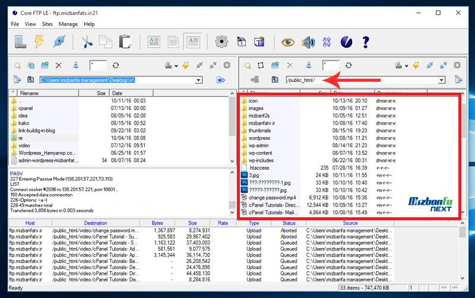475x298 pixels.
Task: Click the view file text icon
Action: (154, 42)
